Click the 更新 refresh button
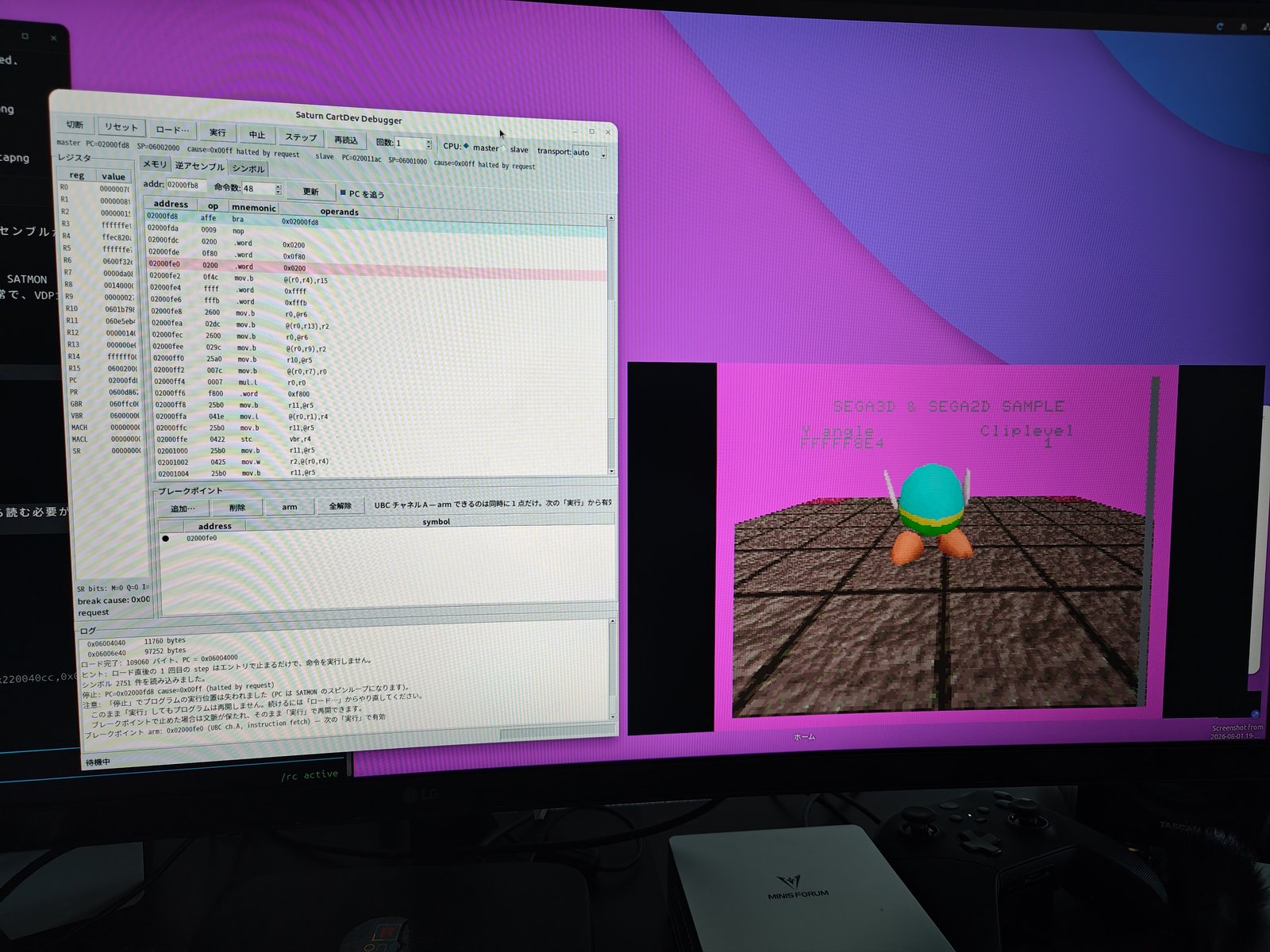 click(310, 192)
